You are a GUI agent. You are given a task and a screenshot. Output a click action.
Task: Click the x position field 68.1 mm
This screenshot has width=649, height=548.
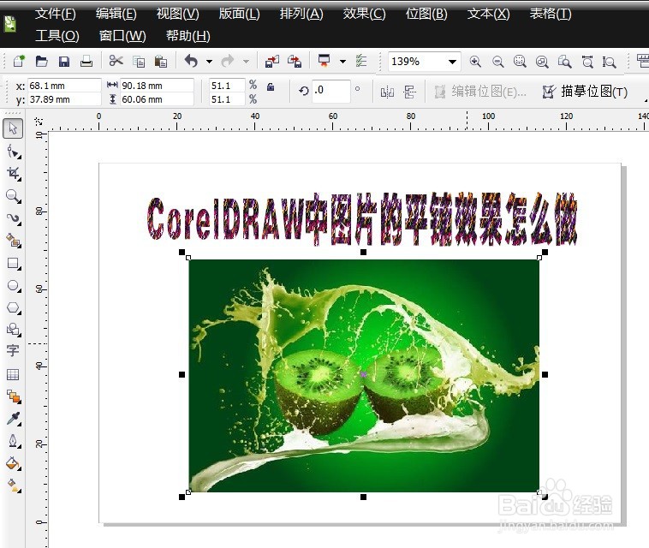click(x=64, y=86)
